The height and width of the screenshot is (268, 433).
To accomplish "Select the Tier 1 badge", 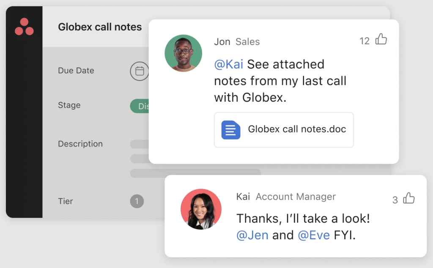I will (x=137, y=201).
